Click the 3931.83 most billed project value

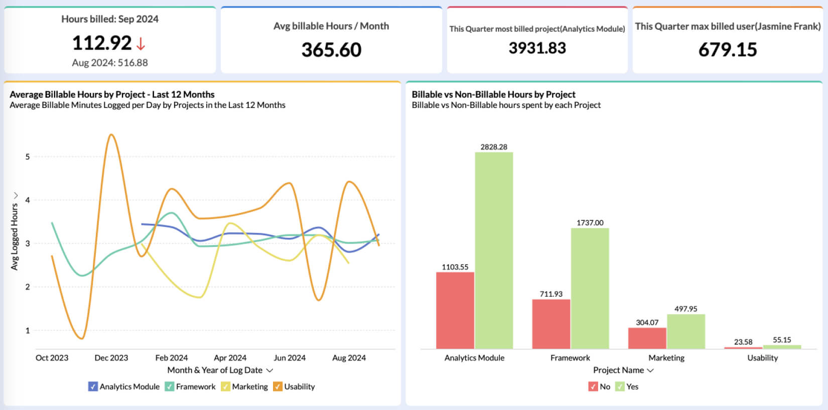537,48
